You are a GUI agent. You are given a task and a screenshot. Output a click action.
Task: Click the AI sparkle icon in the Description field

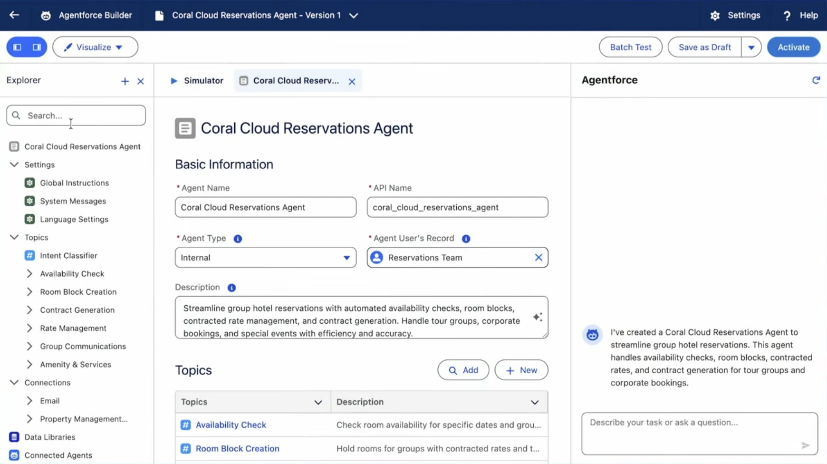pos(538,317)
